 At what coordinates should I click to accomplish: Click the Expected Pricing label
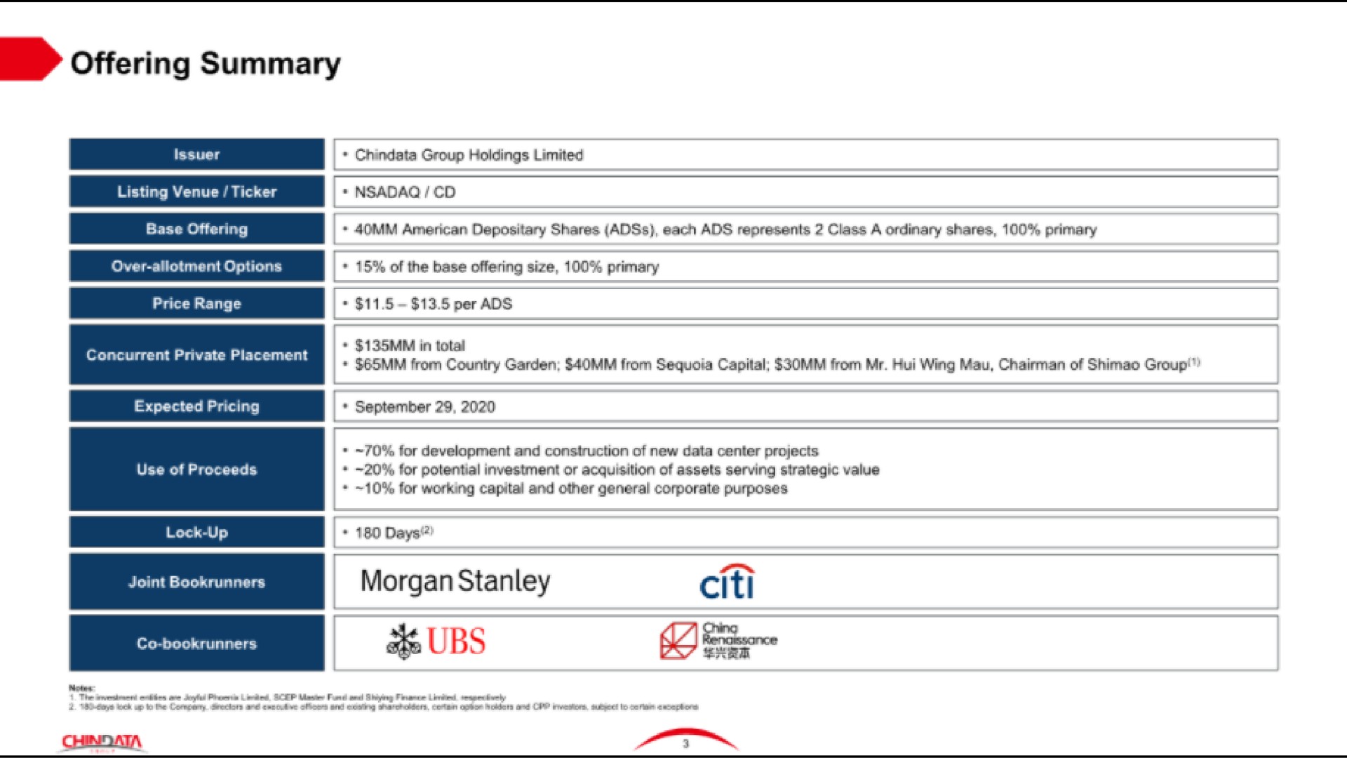coord(196,406)
